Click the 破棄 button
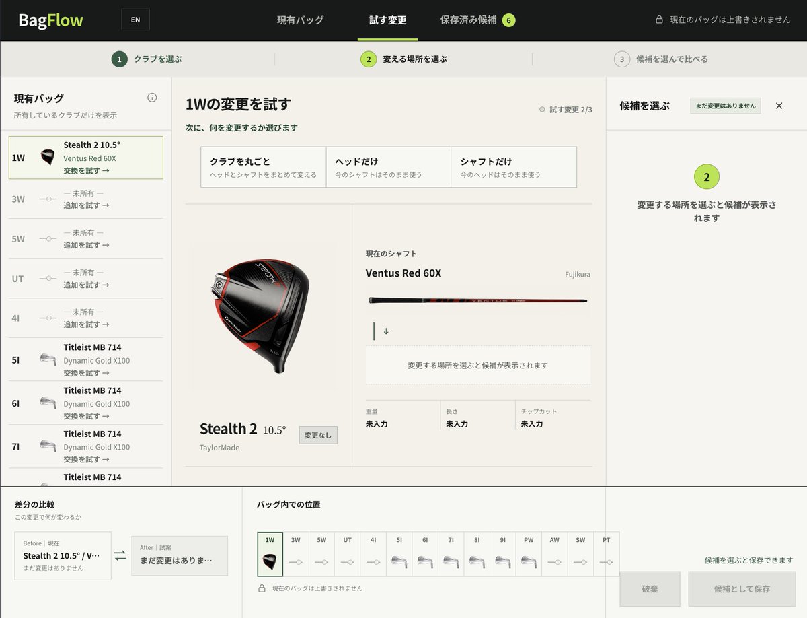 (x=650, y=589)
